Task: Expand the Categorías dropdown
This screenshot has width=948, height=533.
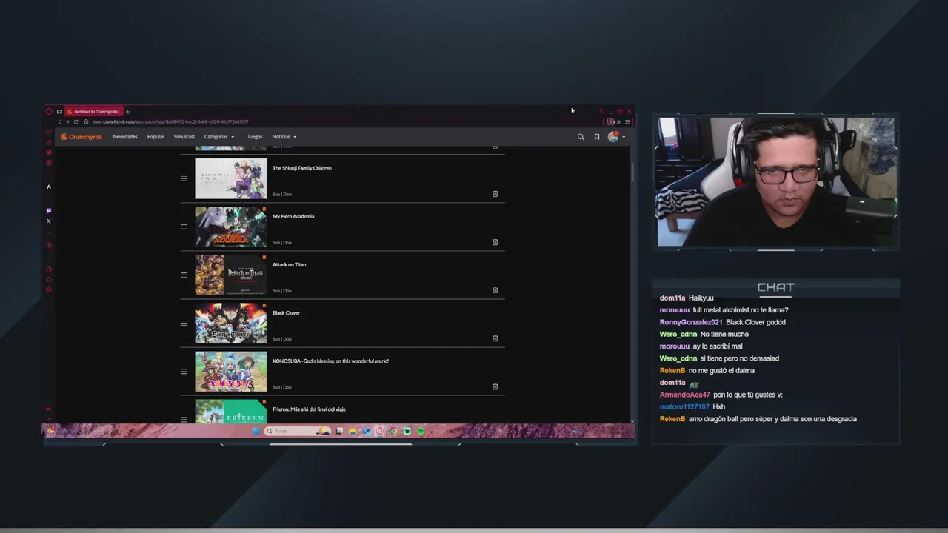Action: [x=219, y=137]
